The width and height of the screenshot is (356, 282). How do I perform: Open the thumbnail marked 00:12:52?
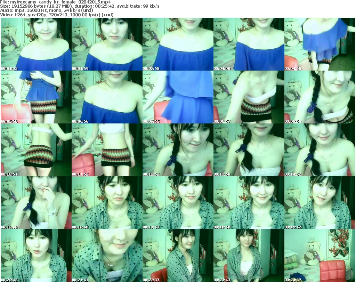(x=178, y=150)
